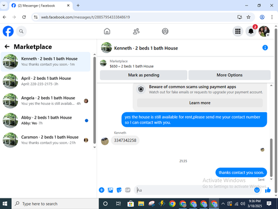The image size is (278, 209).
Task: Open File Explorer from the taskbar
Action: pyautogui.click(x=141, y=203)
